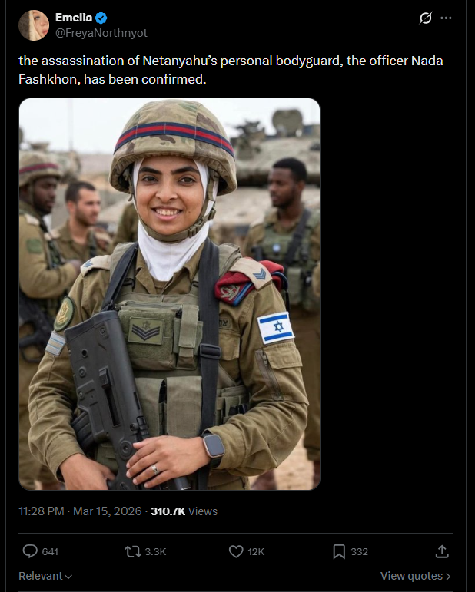
Task: Click the blue verified badge beside Emelia
Action: (101, 18)
